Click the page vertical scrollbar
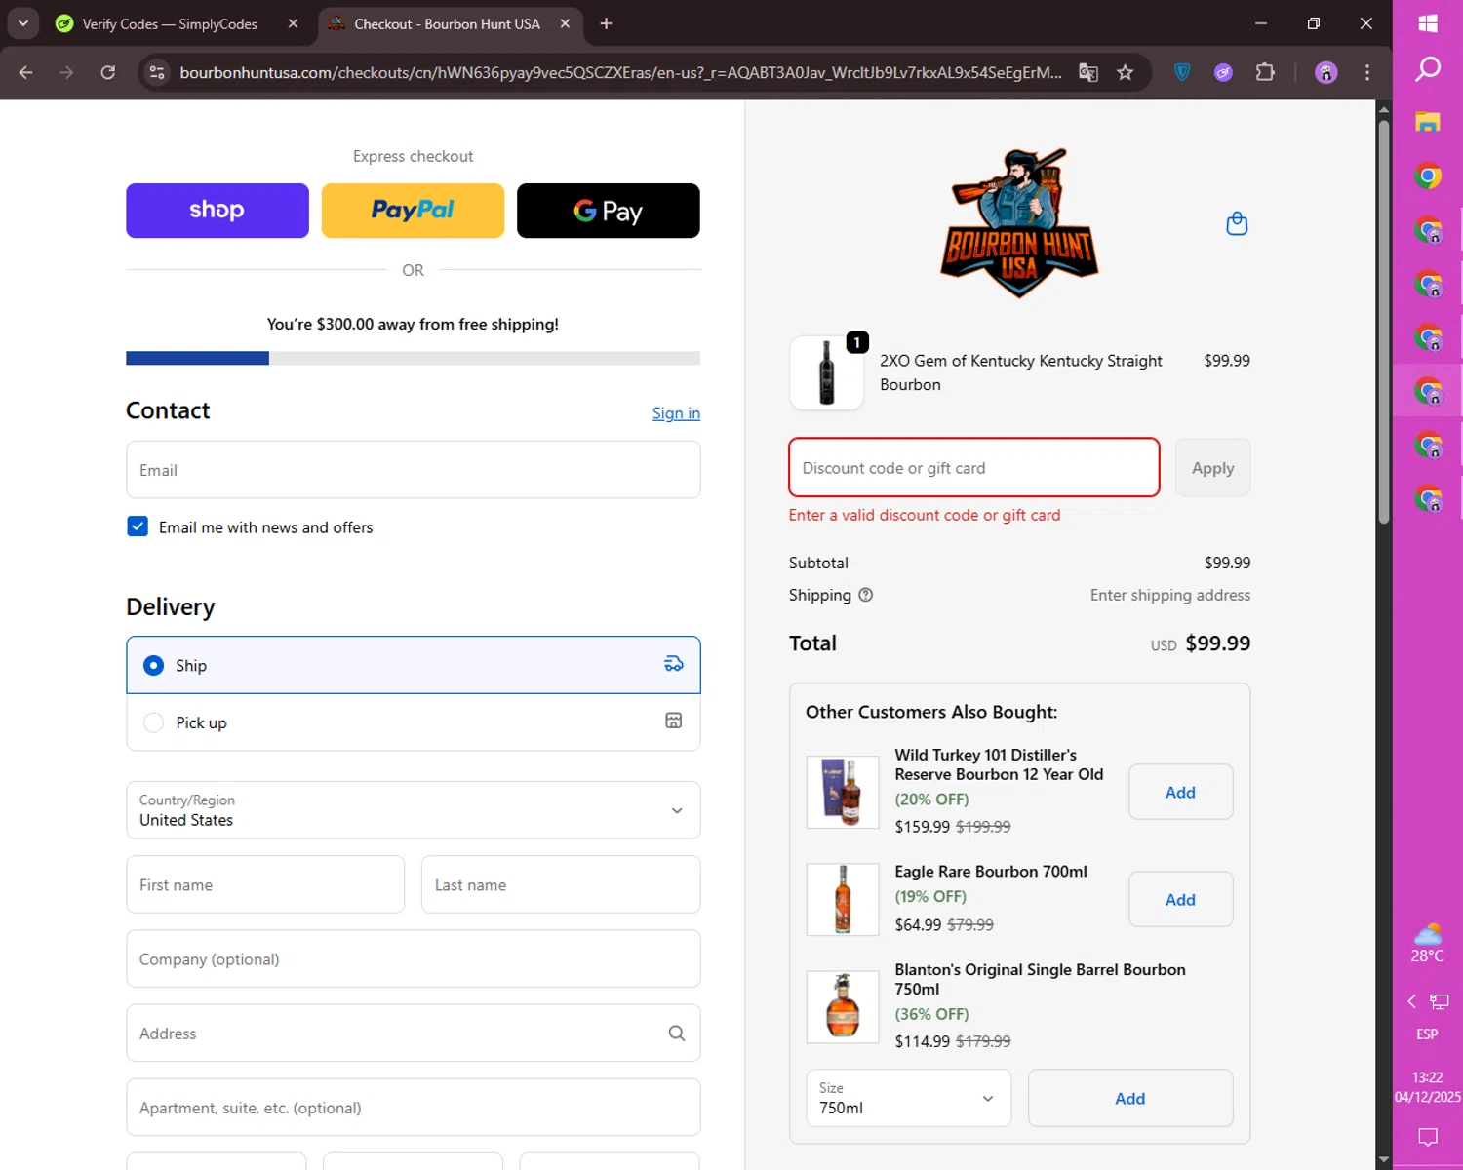This screenshot has width=1463, height=1170. click(x=1383, y=322)
